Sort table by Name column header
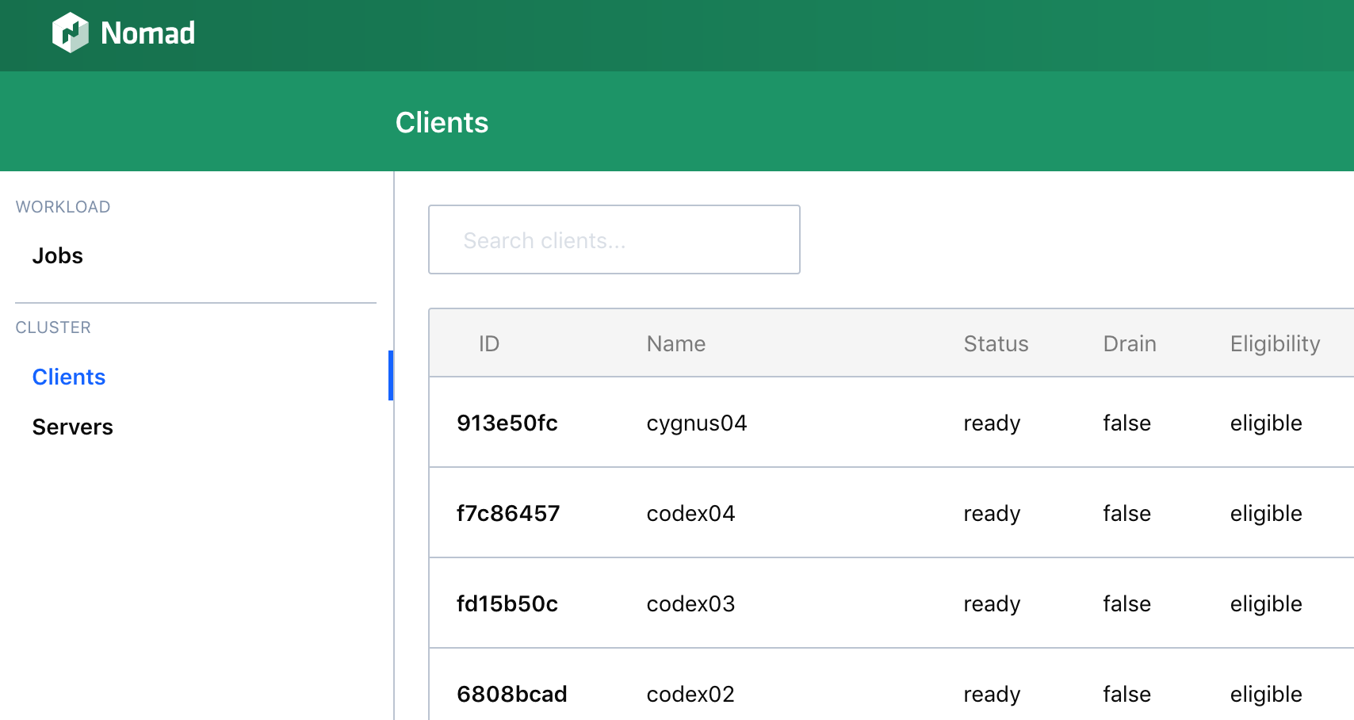This screenshot has height=720, width=1354. [x=676, y=343]
